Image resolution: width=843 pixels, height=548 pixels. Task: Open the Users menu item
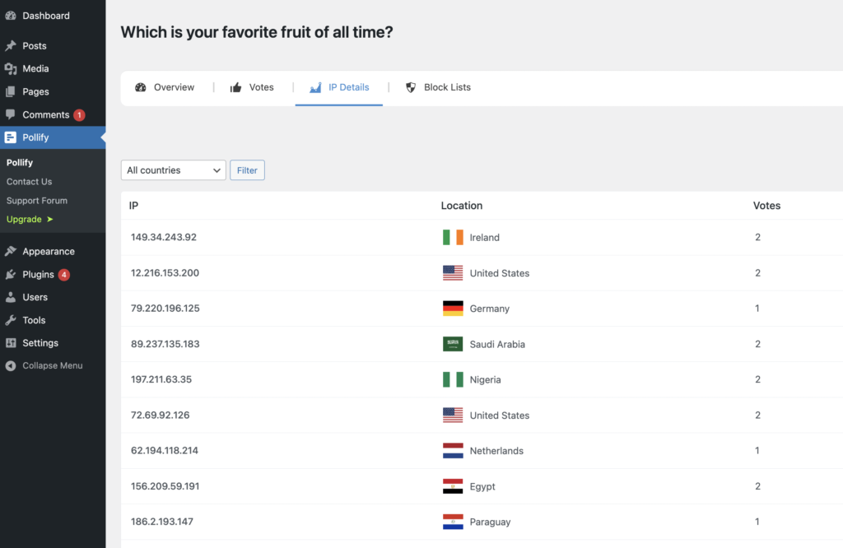53,297
